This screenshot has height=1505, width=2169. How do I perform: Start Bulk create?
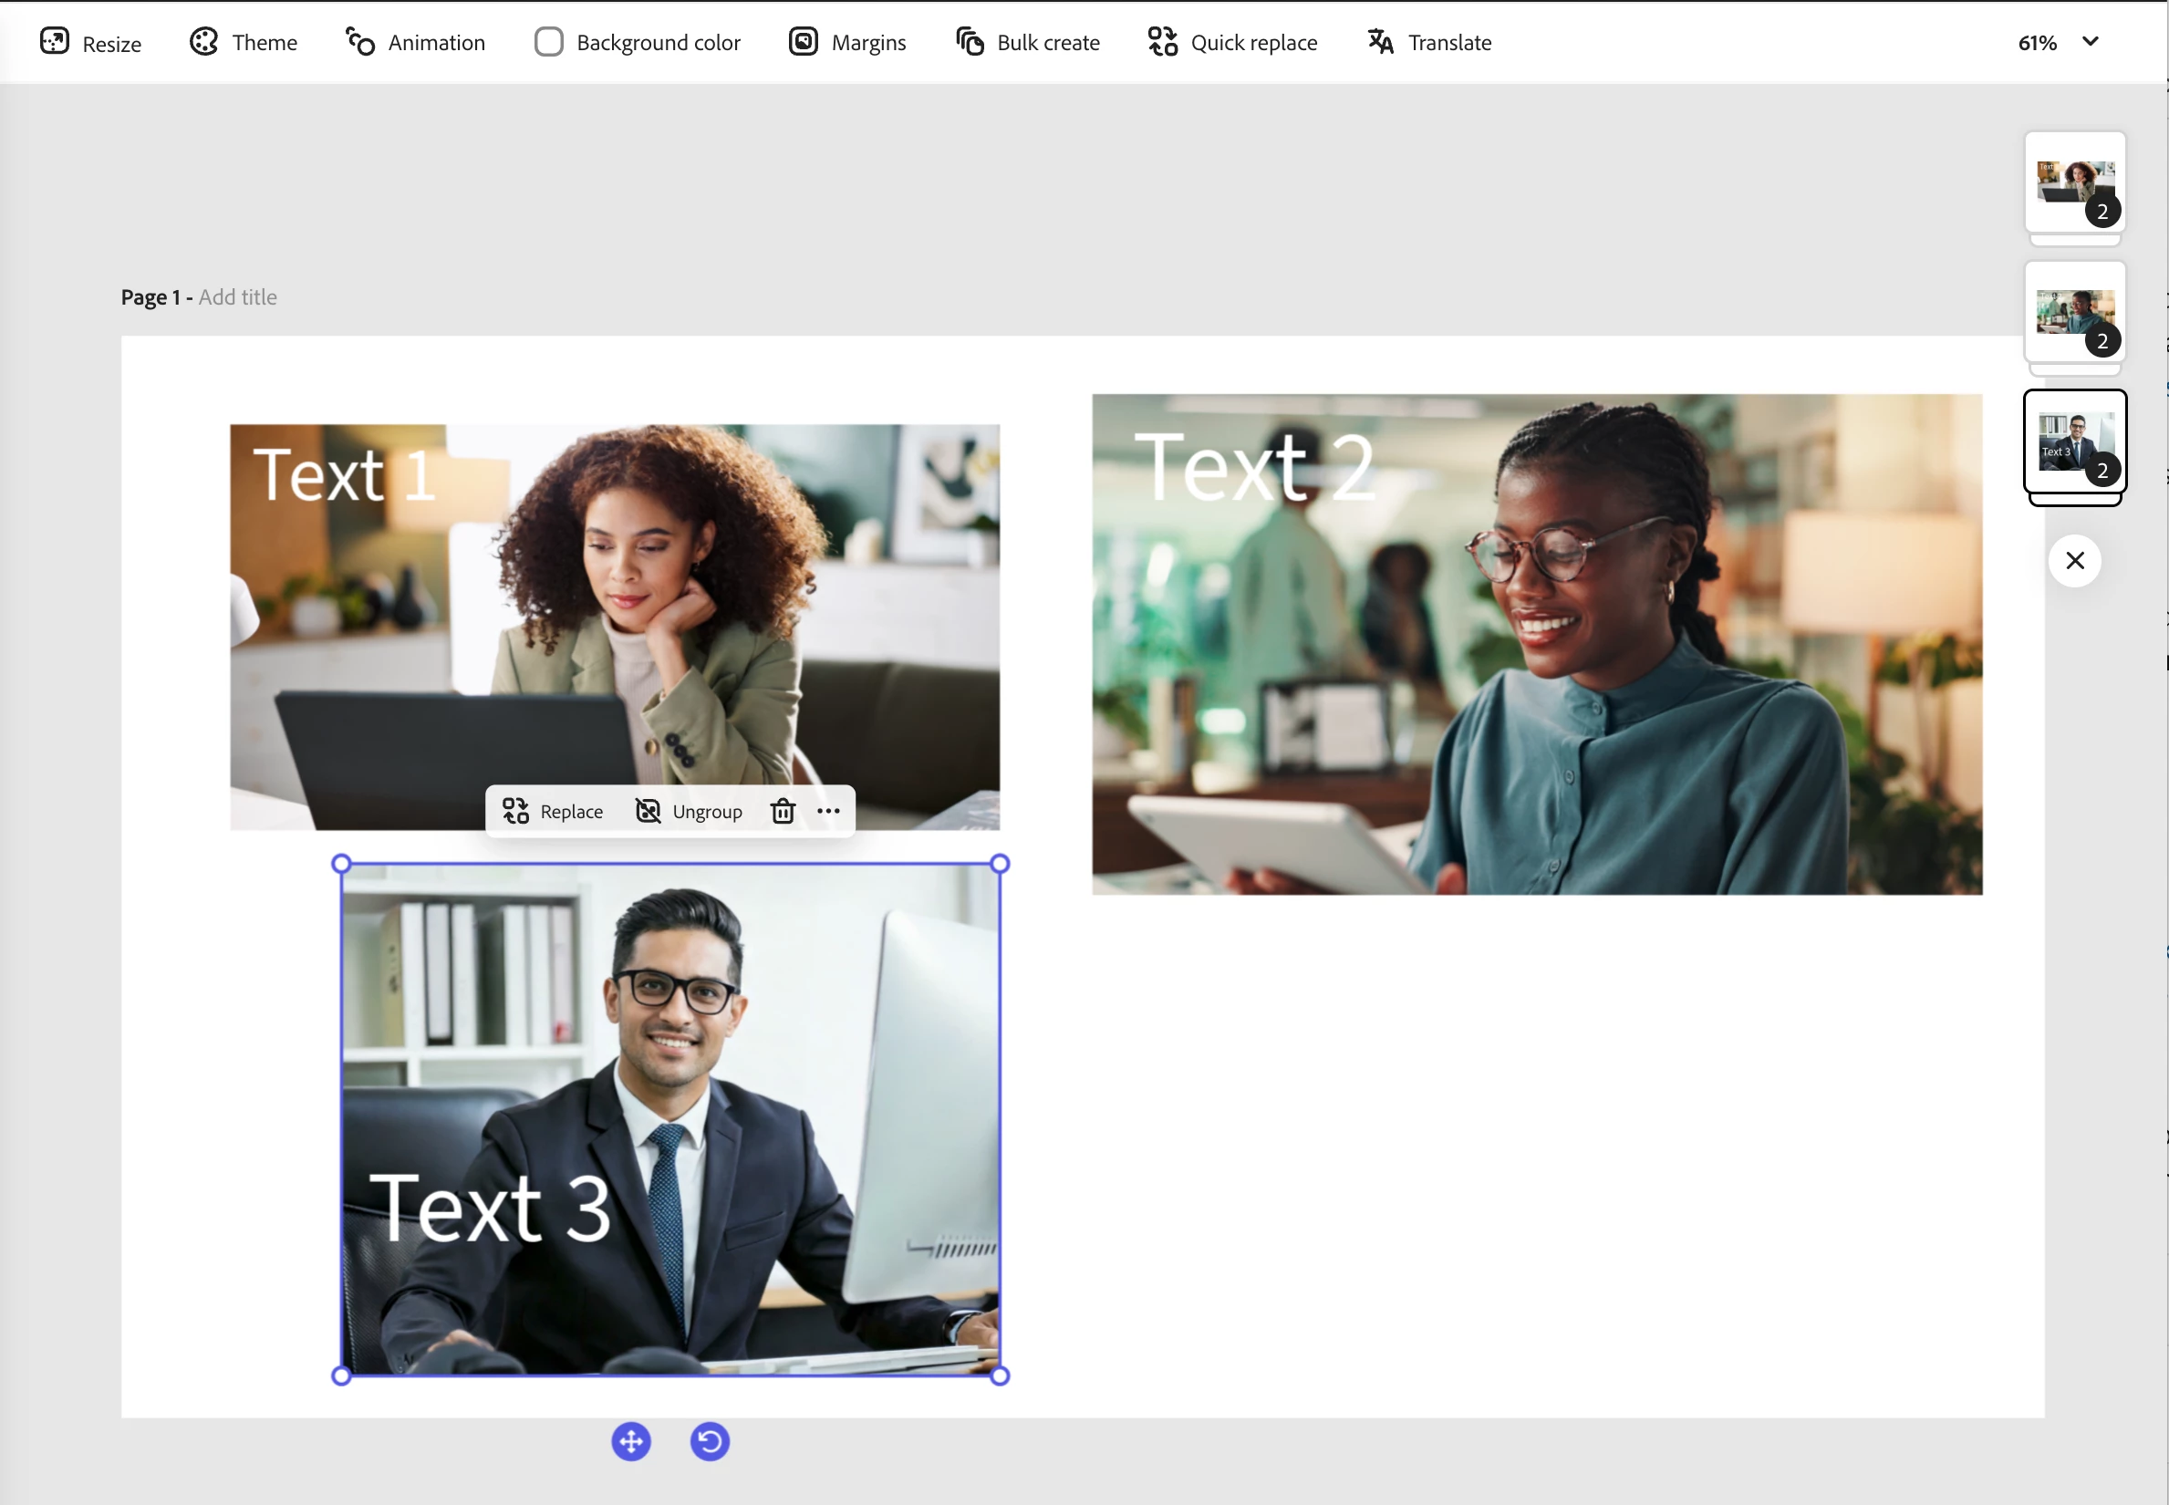point(1028,43)
